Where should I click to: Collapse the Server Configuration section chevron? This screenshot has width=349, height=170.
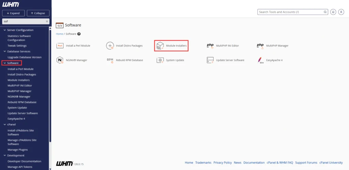tap(5, 30)
